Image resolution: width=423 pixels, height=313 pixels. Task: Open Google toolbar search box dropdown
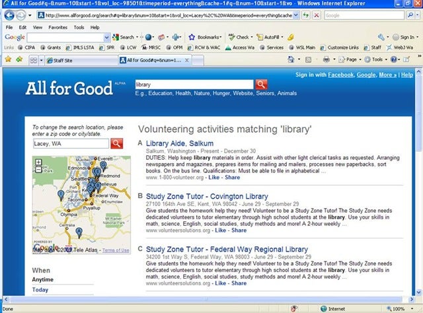[106, 37]
